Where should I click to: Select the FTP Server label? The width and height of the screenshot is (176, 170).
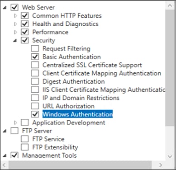point(37,131)
